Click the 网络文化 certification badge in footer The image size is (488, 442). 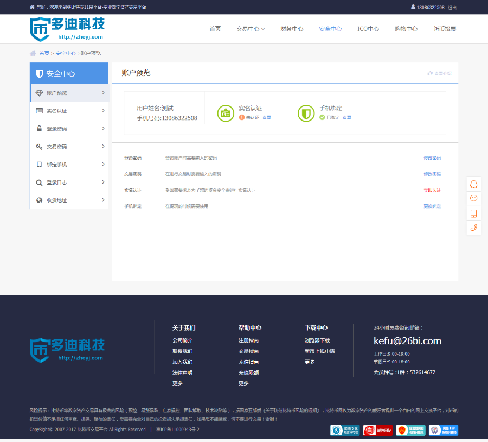tap(345, 431)
